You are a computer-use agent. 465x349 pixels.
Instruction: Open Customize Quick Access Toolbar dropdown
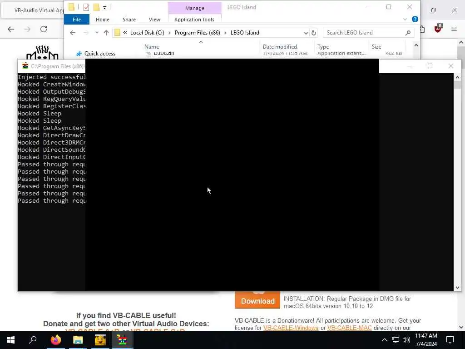pyautogui.click(x=105, y=7)
